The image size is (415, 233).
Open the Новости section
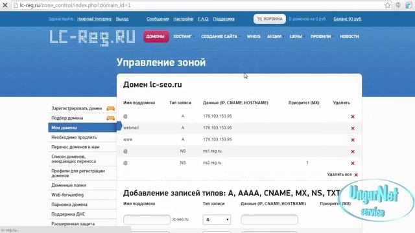tap(350, 36)
